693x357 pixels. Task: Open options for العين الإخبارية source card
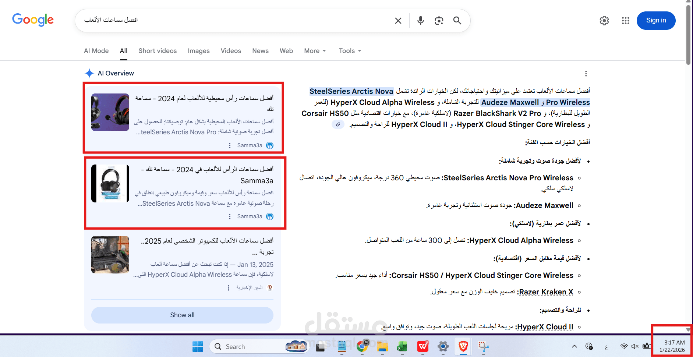coord(229,288)
